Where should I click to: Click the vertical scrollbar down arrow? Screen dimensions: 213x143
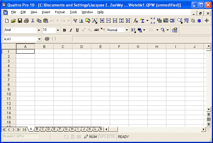[209, 109]
